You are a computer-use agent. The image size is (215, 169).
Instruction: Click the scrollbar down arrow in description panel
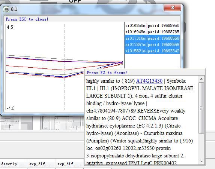[201, 162]
